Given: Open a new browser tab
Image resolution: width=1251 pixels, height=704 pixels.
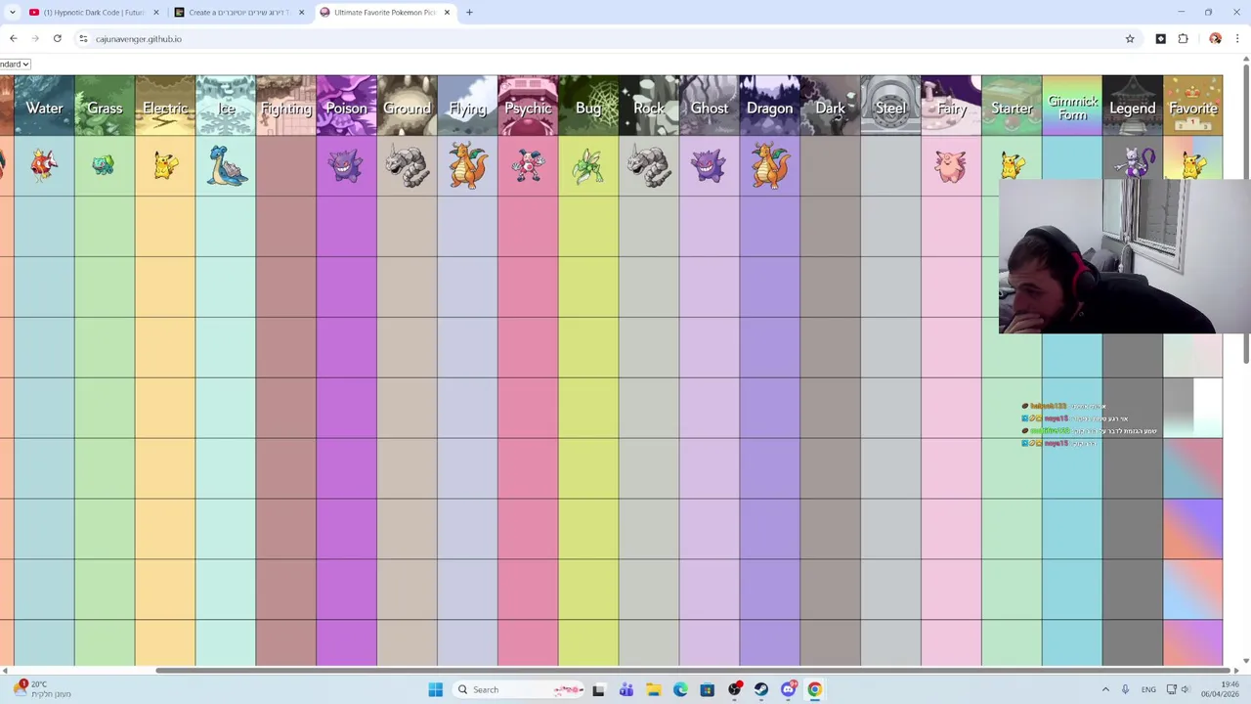Looking at the screenshot, I should point(469,13).
